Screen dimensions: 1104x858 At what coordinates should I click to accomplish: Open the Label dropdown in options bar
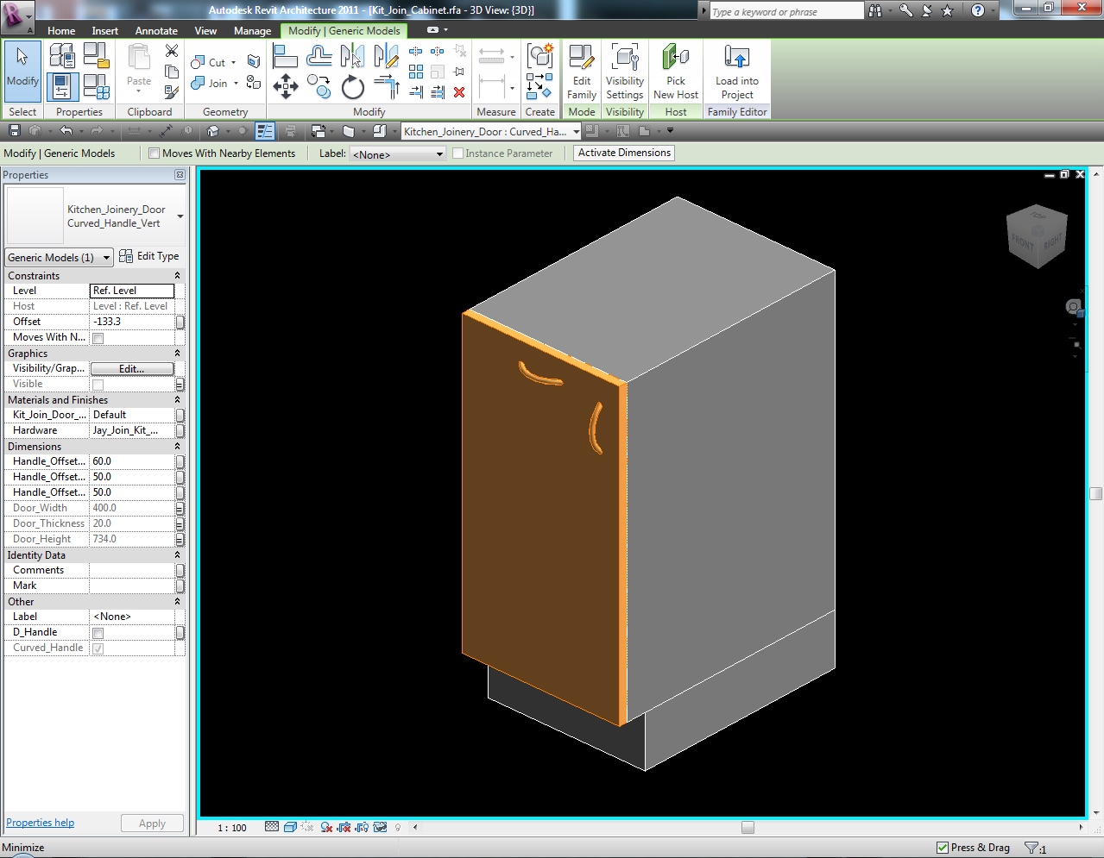397,154
